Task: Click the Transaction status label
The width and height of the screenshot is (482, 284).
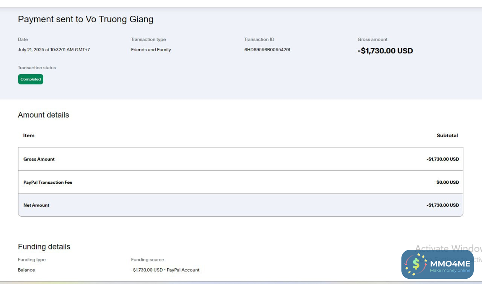Action: [x=37, y=68]
